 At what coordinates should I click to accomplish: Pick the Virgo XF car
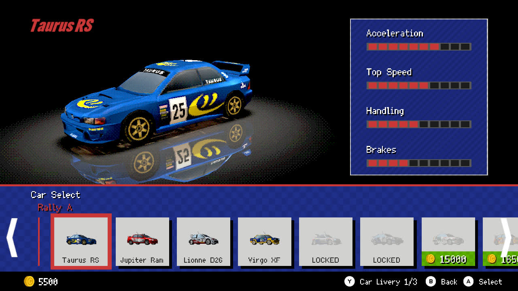(x=265, y=242)
